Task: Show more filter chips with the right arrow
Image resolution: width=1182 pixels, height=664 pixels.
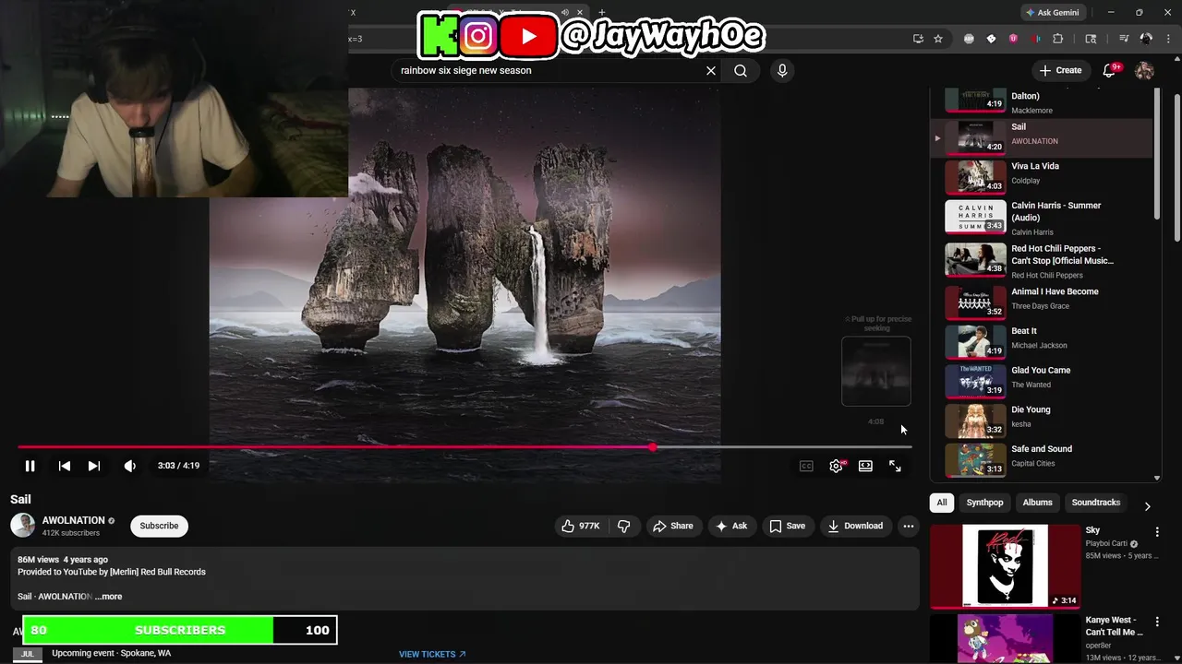Action: click(1147, 505)
